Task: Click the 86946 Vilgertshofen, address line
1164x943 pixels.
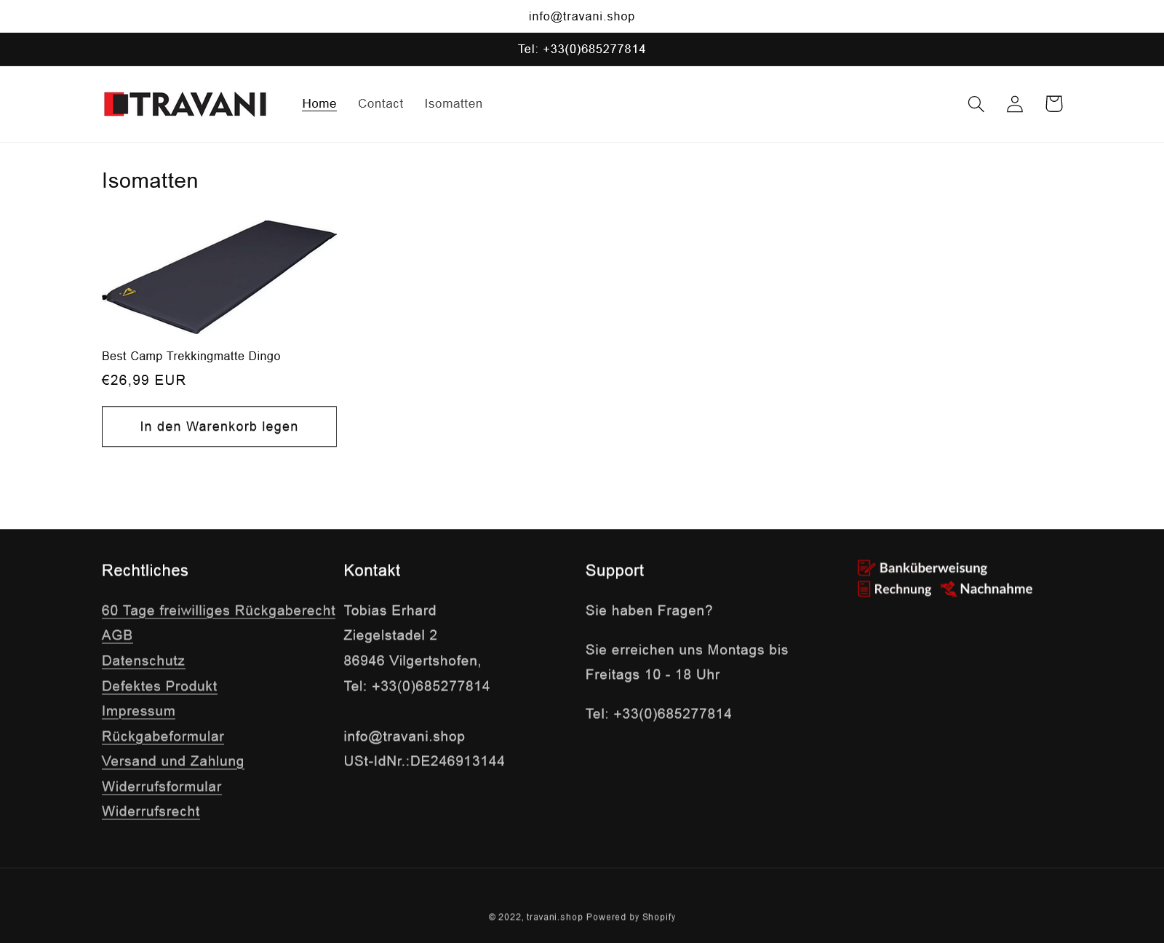Action: [x=412, y=661]
